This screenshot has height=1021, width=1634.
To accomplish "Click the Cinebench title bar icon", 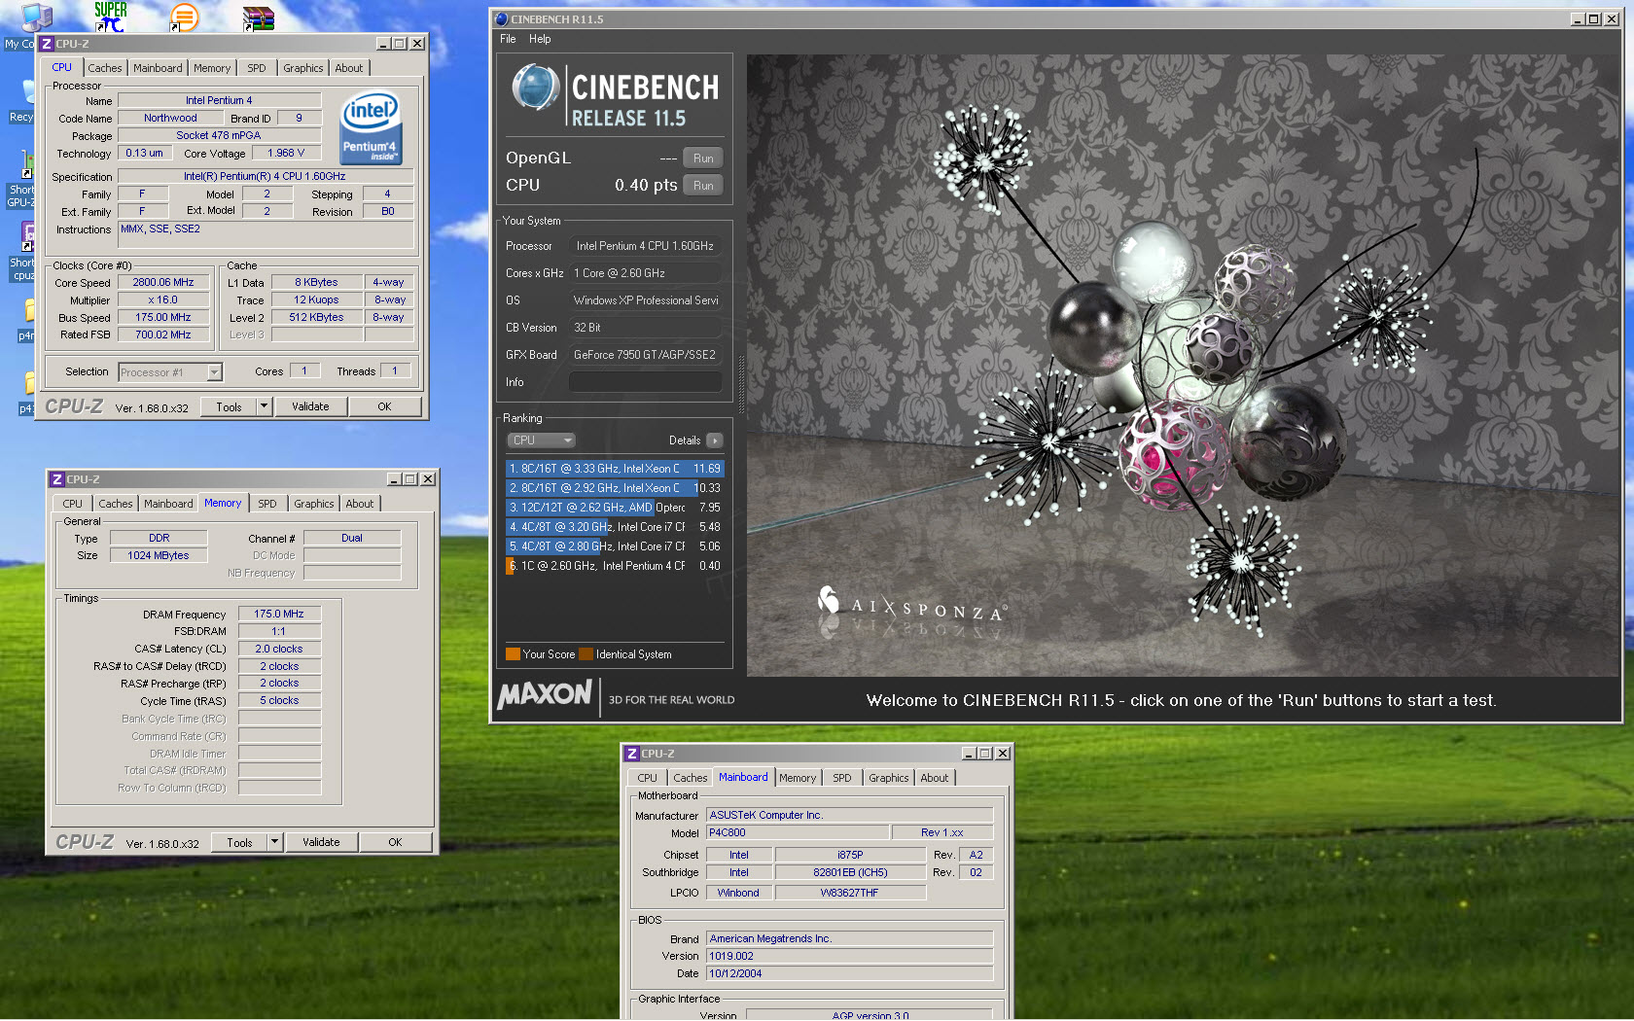I will coord(501,18).
